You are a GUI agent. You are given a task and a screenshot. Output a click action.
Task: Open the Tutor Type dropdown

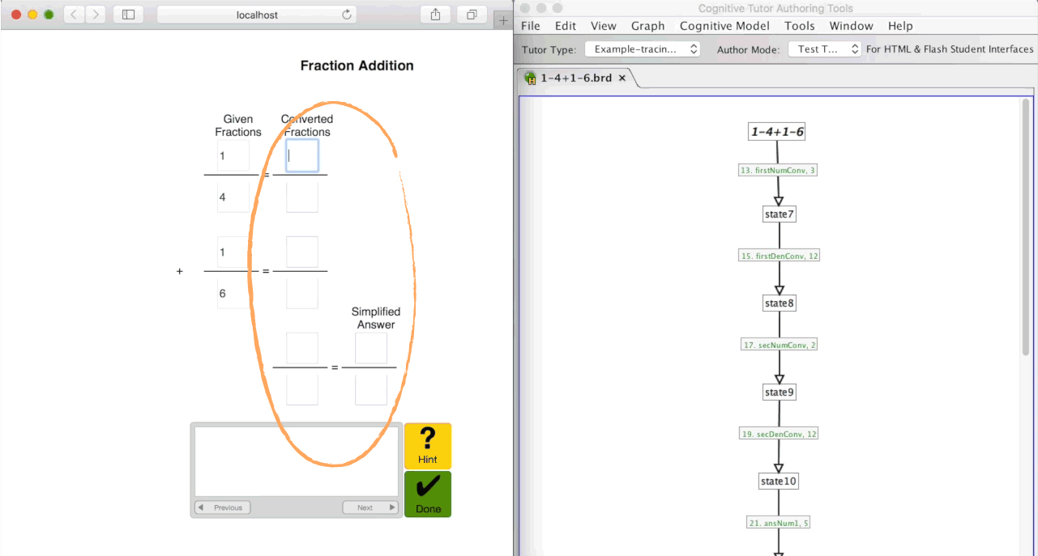[643, 49]
